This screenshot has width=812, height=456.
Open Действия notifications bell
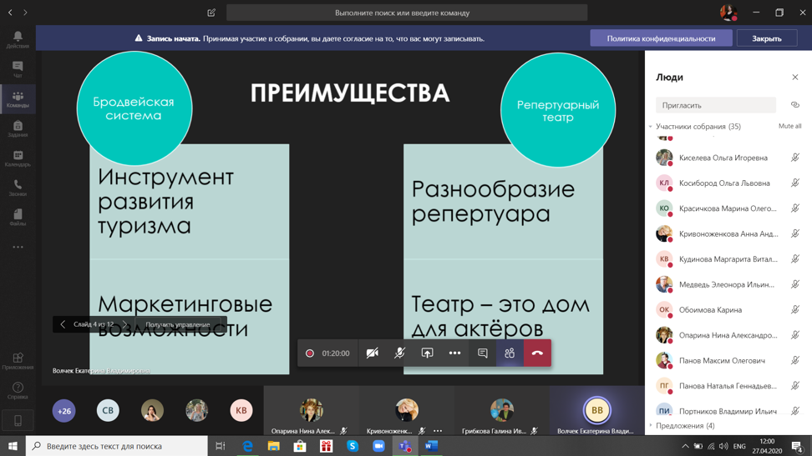click(18, 39)
